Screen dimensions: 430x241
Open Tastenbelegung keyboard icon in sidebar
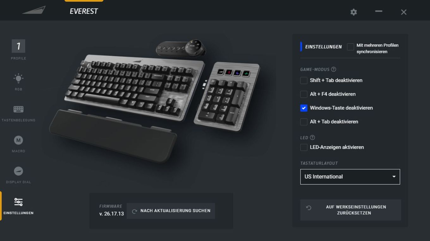(18, 109)
